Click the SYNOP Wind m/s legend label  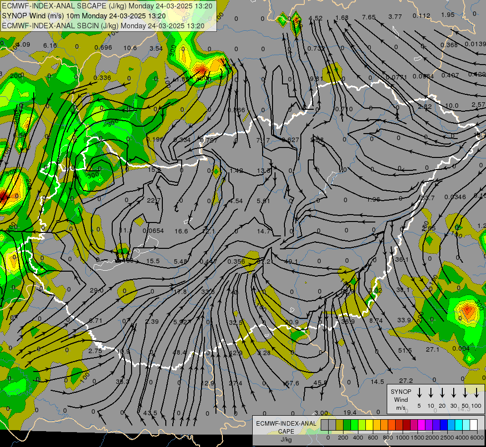click(x=401, y=399)
